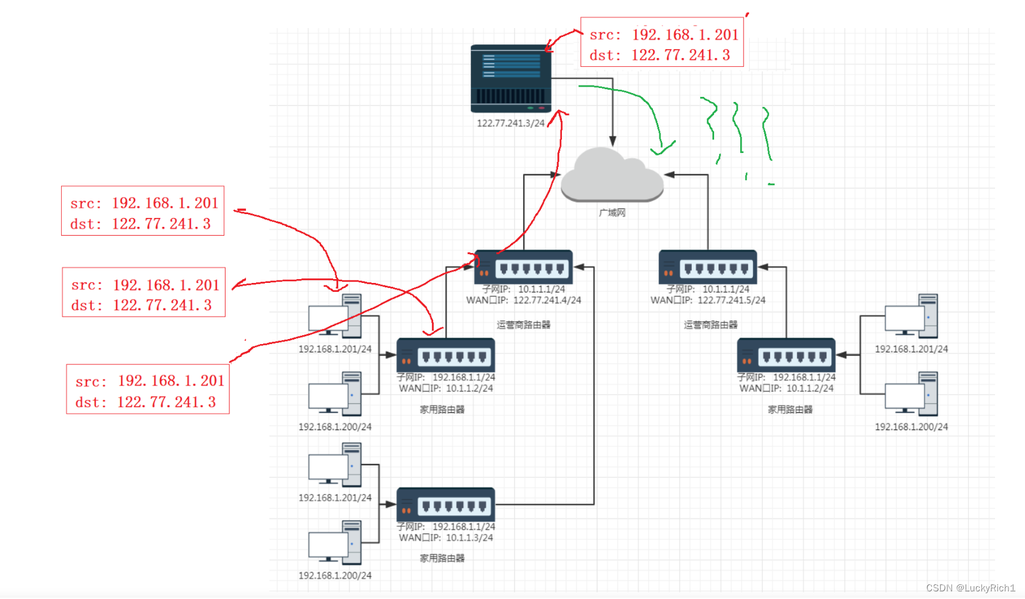Screen dimensions: 1025x599
Task: Click topmost left-side PC icon 192.168.1.201/24
Action: tap(335, 315)
